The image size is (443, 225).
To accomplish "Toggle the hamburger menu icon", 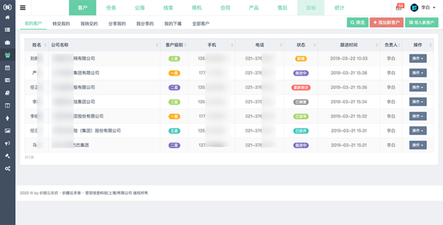I will [23, 8].
